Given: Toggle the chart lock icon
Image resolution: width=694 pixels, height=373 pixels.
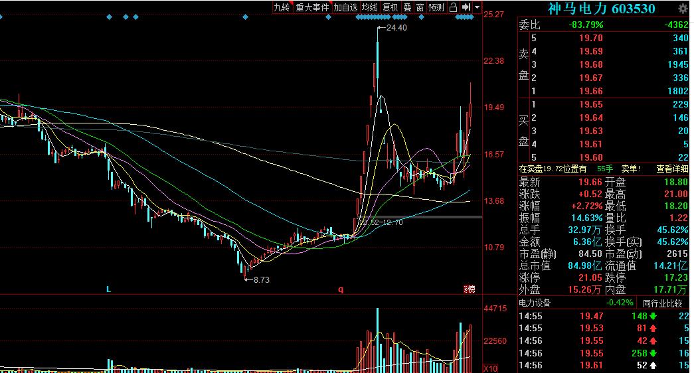Looking at the screenshot, I should 453,7.
